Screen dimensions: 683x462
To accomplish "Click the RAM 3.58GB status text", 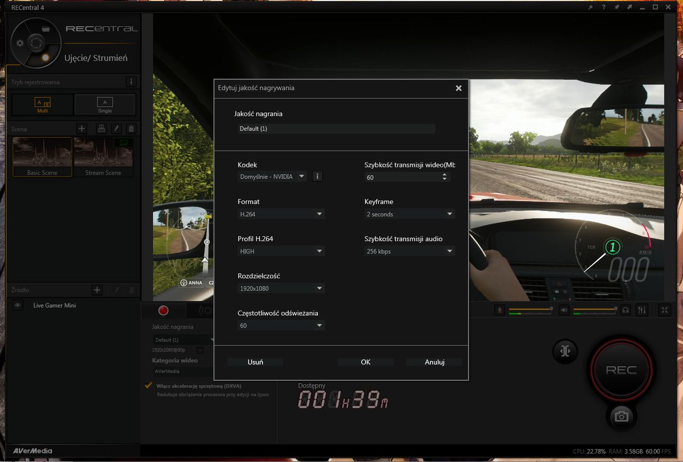I will click(x=625, y=451).
